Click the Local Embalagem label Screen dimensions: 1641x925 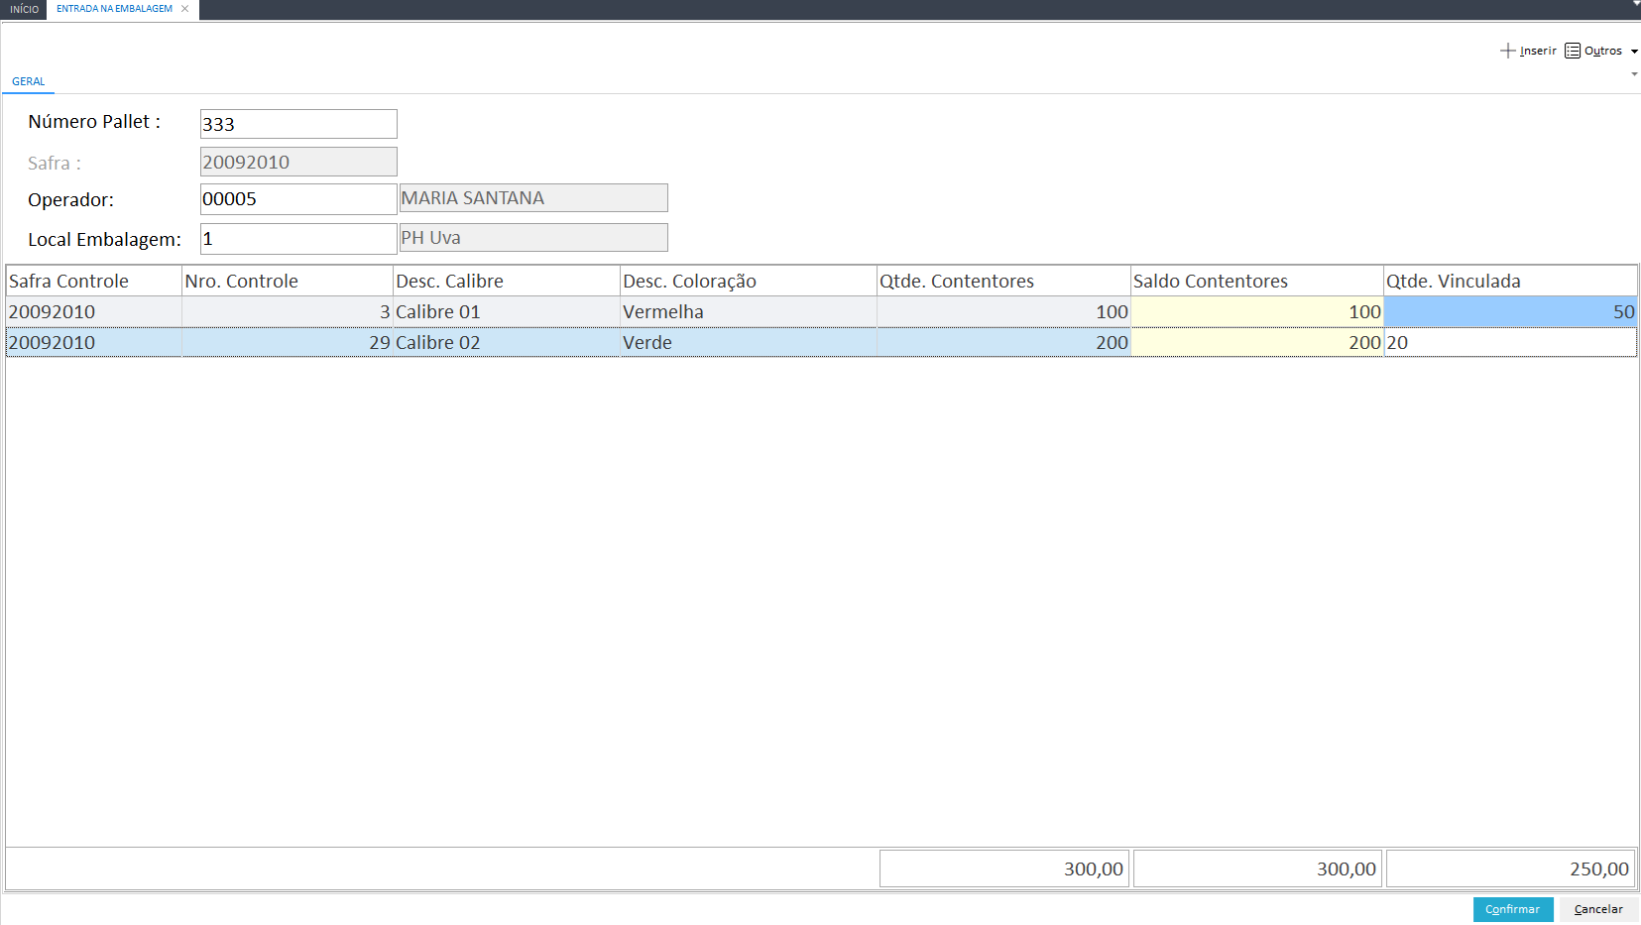pos(104,240)
